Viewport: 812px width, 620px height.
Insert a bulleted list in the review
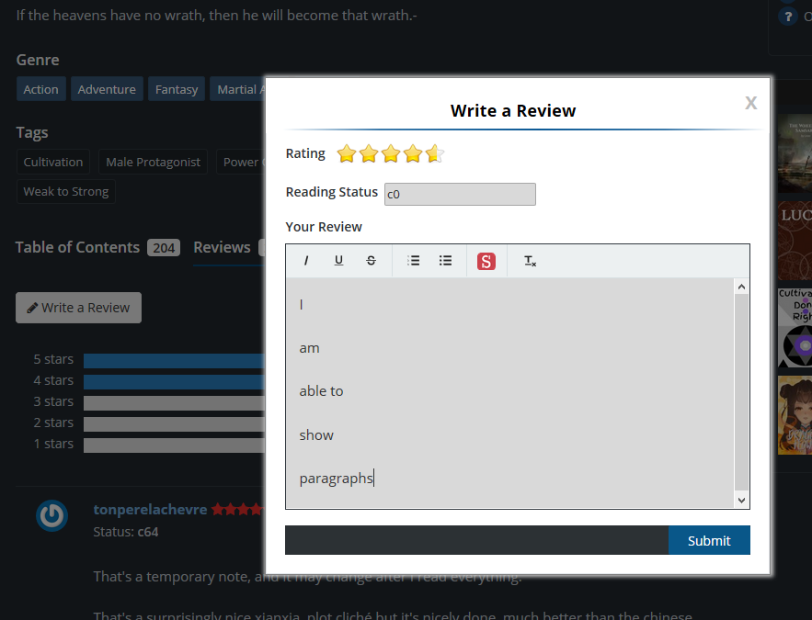point(445,261)
